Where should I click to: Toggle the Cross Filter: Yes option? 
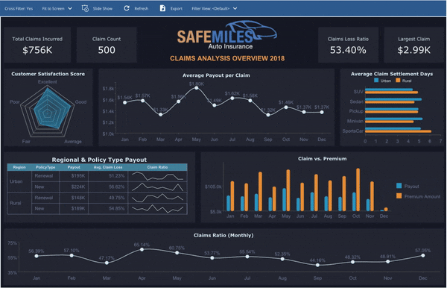[x=19, y=8]
